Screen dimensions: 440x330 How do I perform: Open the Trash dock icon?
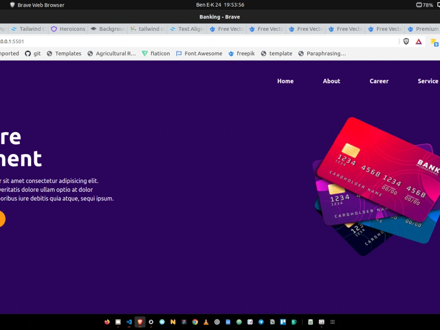point(311,322)
